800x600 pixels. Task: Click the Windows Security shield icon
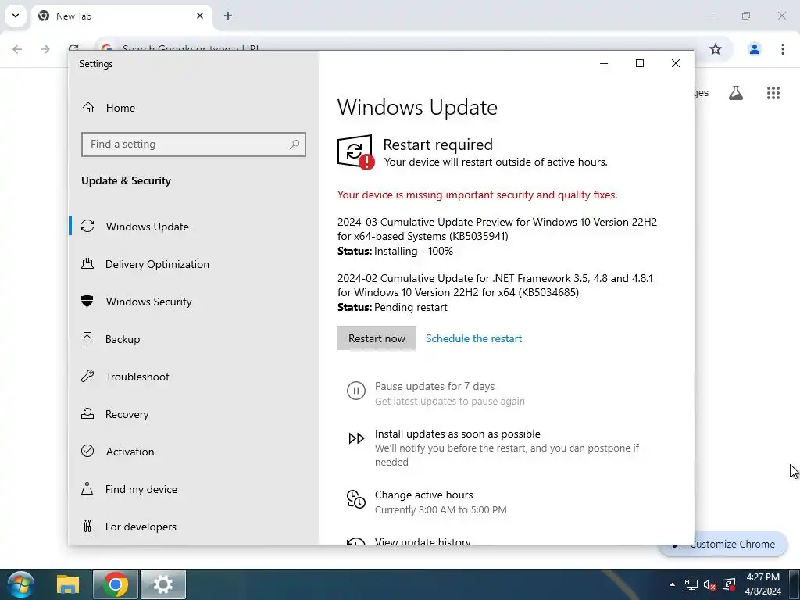pos(87,301)
